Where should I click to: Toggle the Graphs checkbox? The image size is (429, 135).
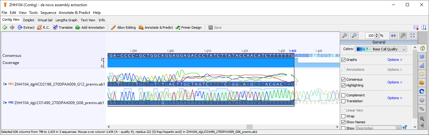[343, 60]
